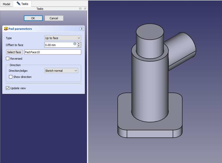The height and width of the screenshot is (163, 222).
Task: Decrease offset to face value
Action: [x=79, y=46]
